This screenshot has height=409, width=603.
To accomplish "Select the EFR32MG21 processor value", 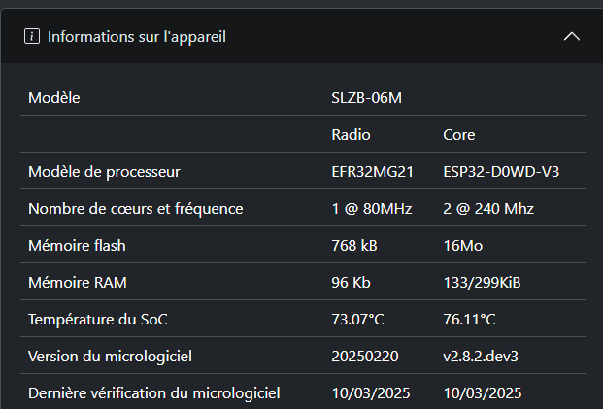I will click(x=372, y=172).
